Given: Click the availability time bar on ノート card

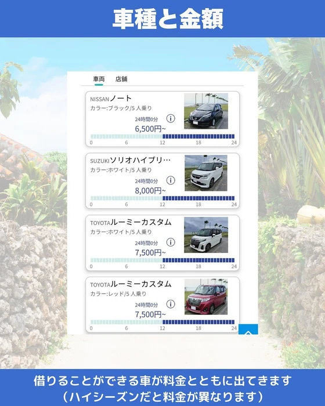Looking at the screenshot, I should click(162, 136).
